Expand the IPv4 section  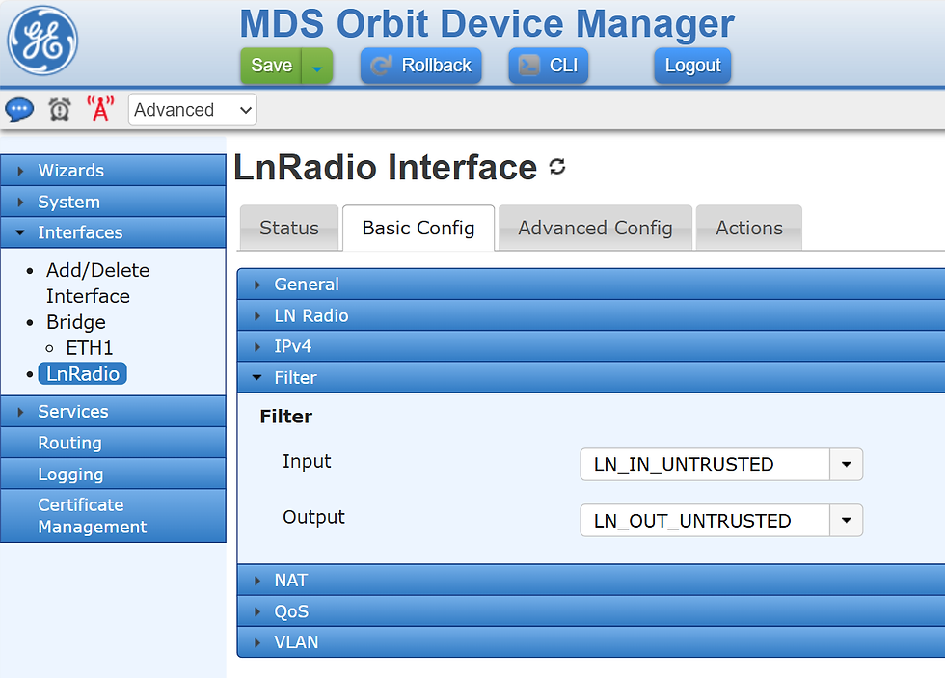click(x=591, y=346)
